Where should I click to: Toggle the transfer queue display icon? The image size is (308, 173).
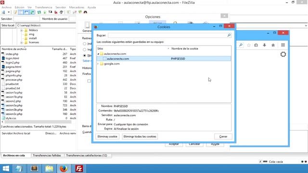click(x=32, y=12)
